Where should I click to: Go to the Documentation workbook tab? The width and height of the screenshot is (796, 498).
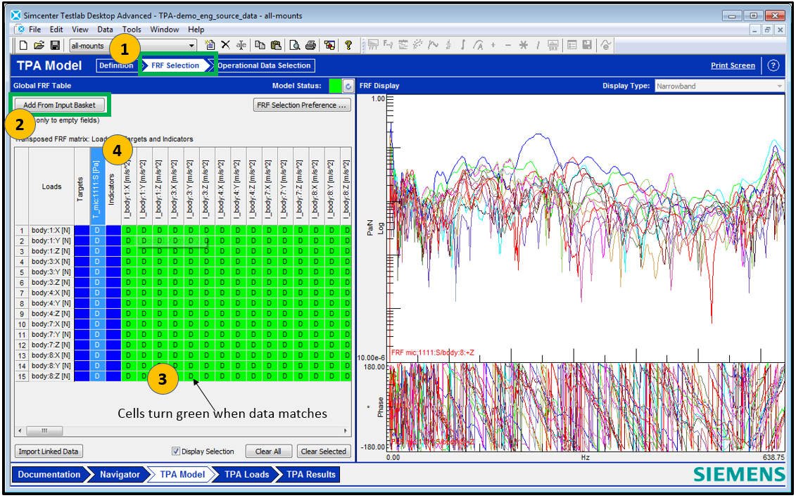49,475
